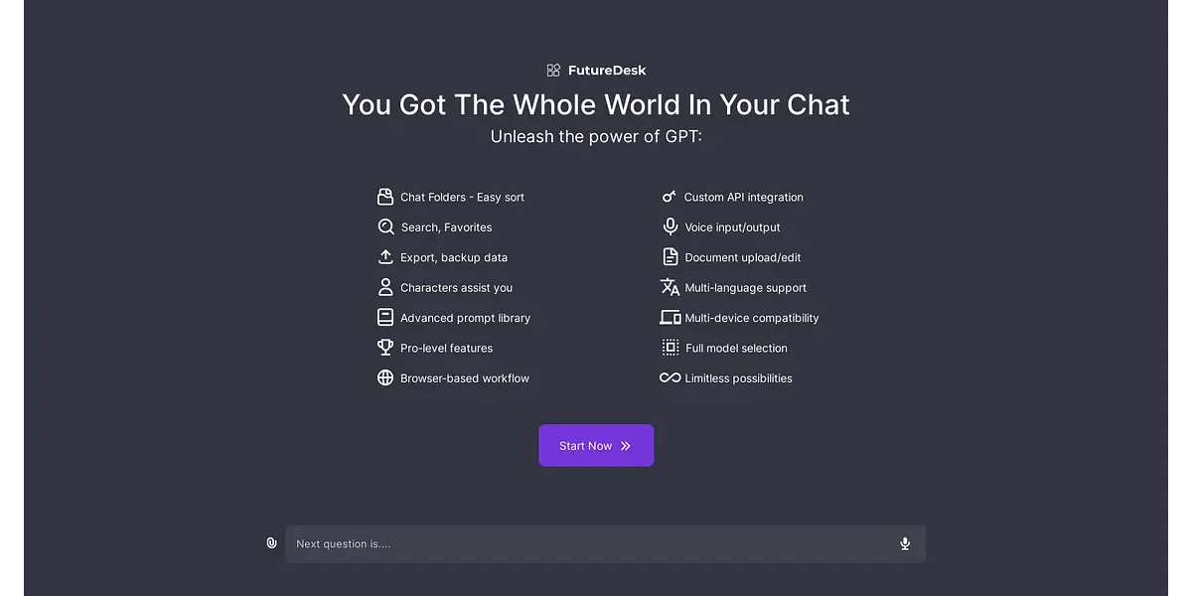The width and height of the screenshot is (1192, 596).
Task: Click the Pro-level features trophy icon
Action: pos(385,348)
